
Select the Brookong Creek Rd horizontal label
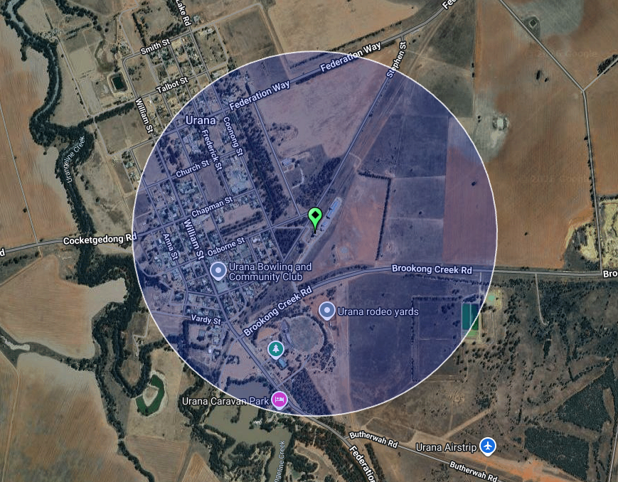click(432, 269)
